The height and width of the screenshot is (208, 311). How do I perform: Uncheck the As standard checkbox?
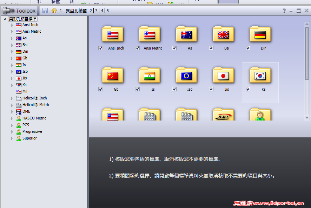pos(174,48)
